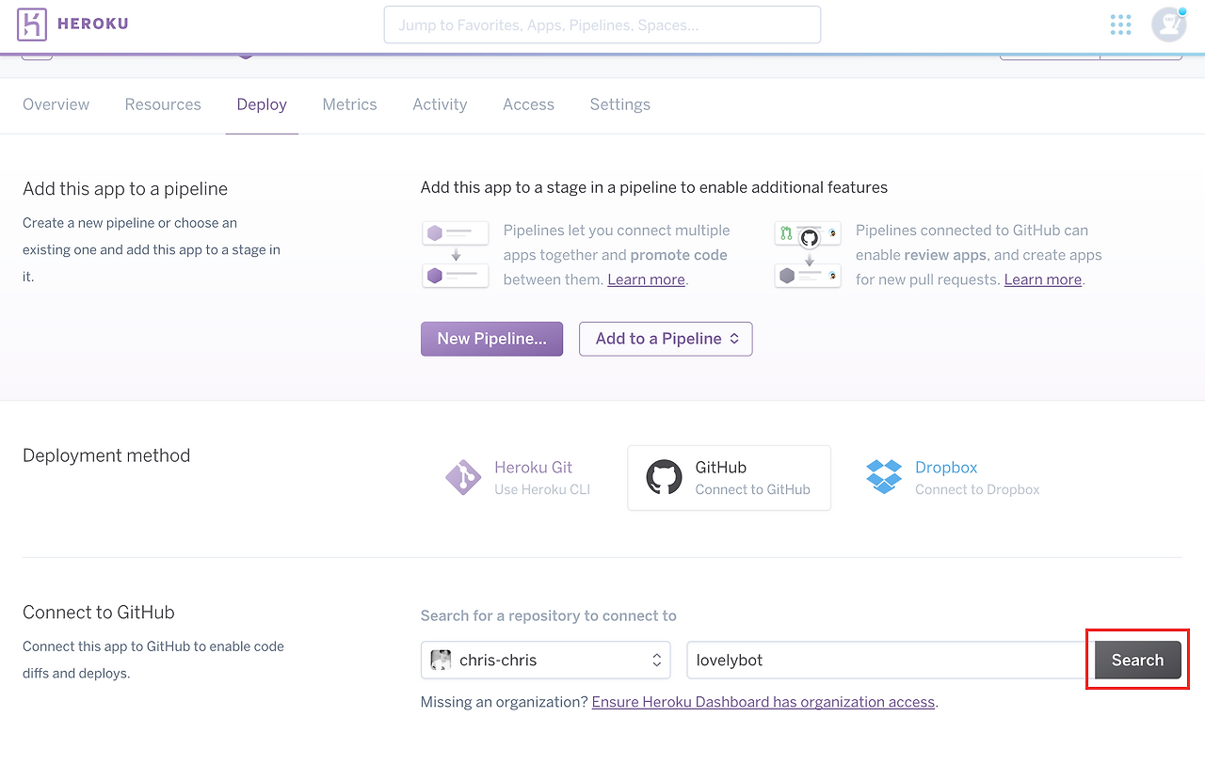Switch to the Overview tab
Image resolution: width=1205 pixels, height=781 pixels.
pyautogui.click(x=56, y=104)
